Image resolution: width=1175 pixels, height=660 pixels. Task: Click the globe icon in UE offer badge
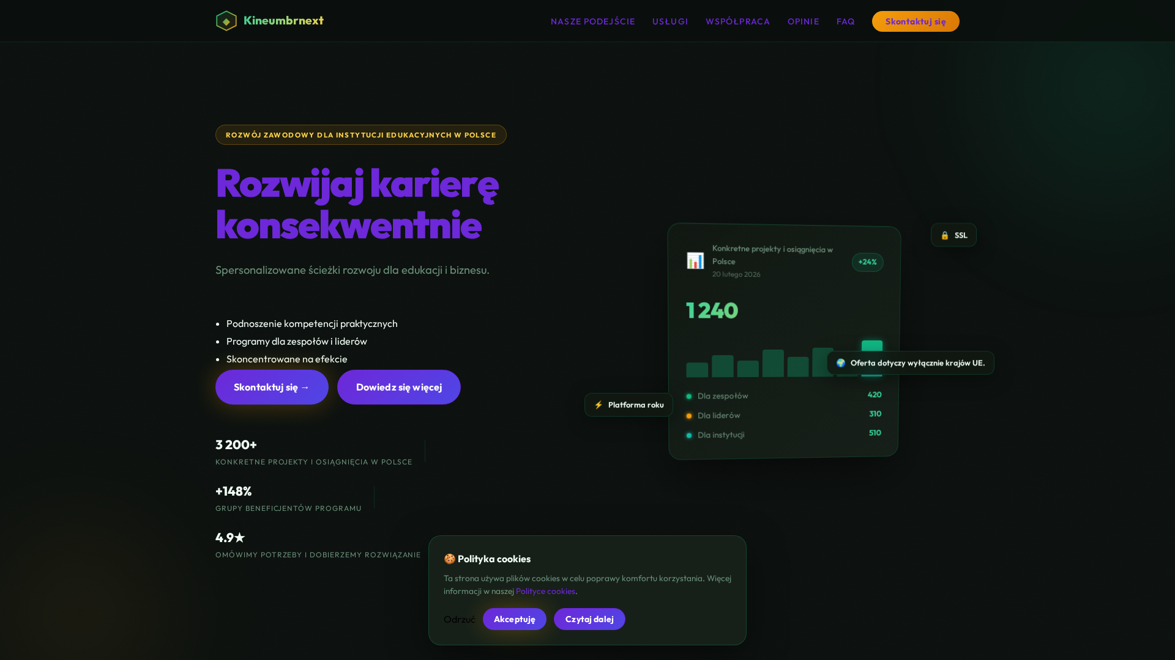[x=841, y=363]
